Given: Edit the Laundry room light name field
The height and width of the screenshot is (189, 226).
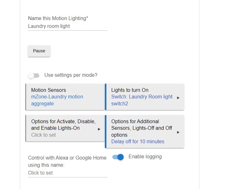Looking at the screenshot, I should (x=67, y=26).
